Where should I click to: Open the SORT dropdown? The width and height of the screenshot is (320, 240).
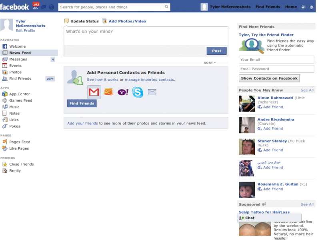coord(210,63)
